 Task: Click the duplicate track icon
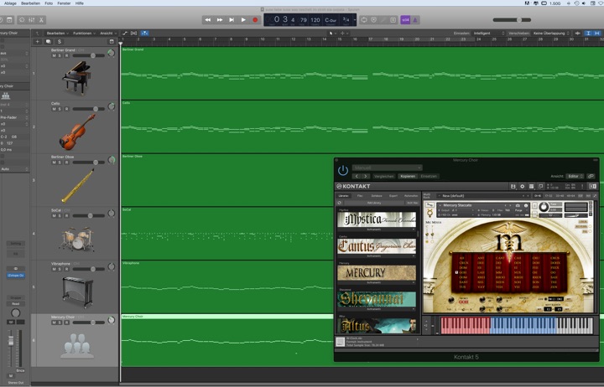pos(49,42)
